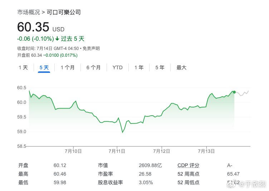Select the 5 天 time range tab
The height and width of the screenshot is (191, 269).
44,67
